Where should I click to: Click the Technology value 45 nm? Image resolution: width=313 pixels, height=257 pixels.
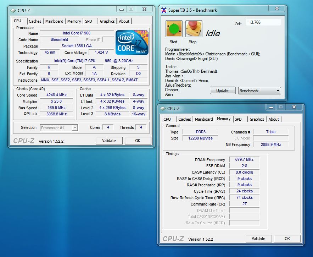[x=50, y=52]
